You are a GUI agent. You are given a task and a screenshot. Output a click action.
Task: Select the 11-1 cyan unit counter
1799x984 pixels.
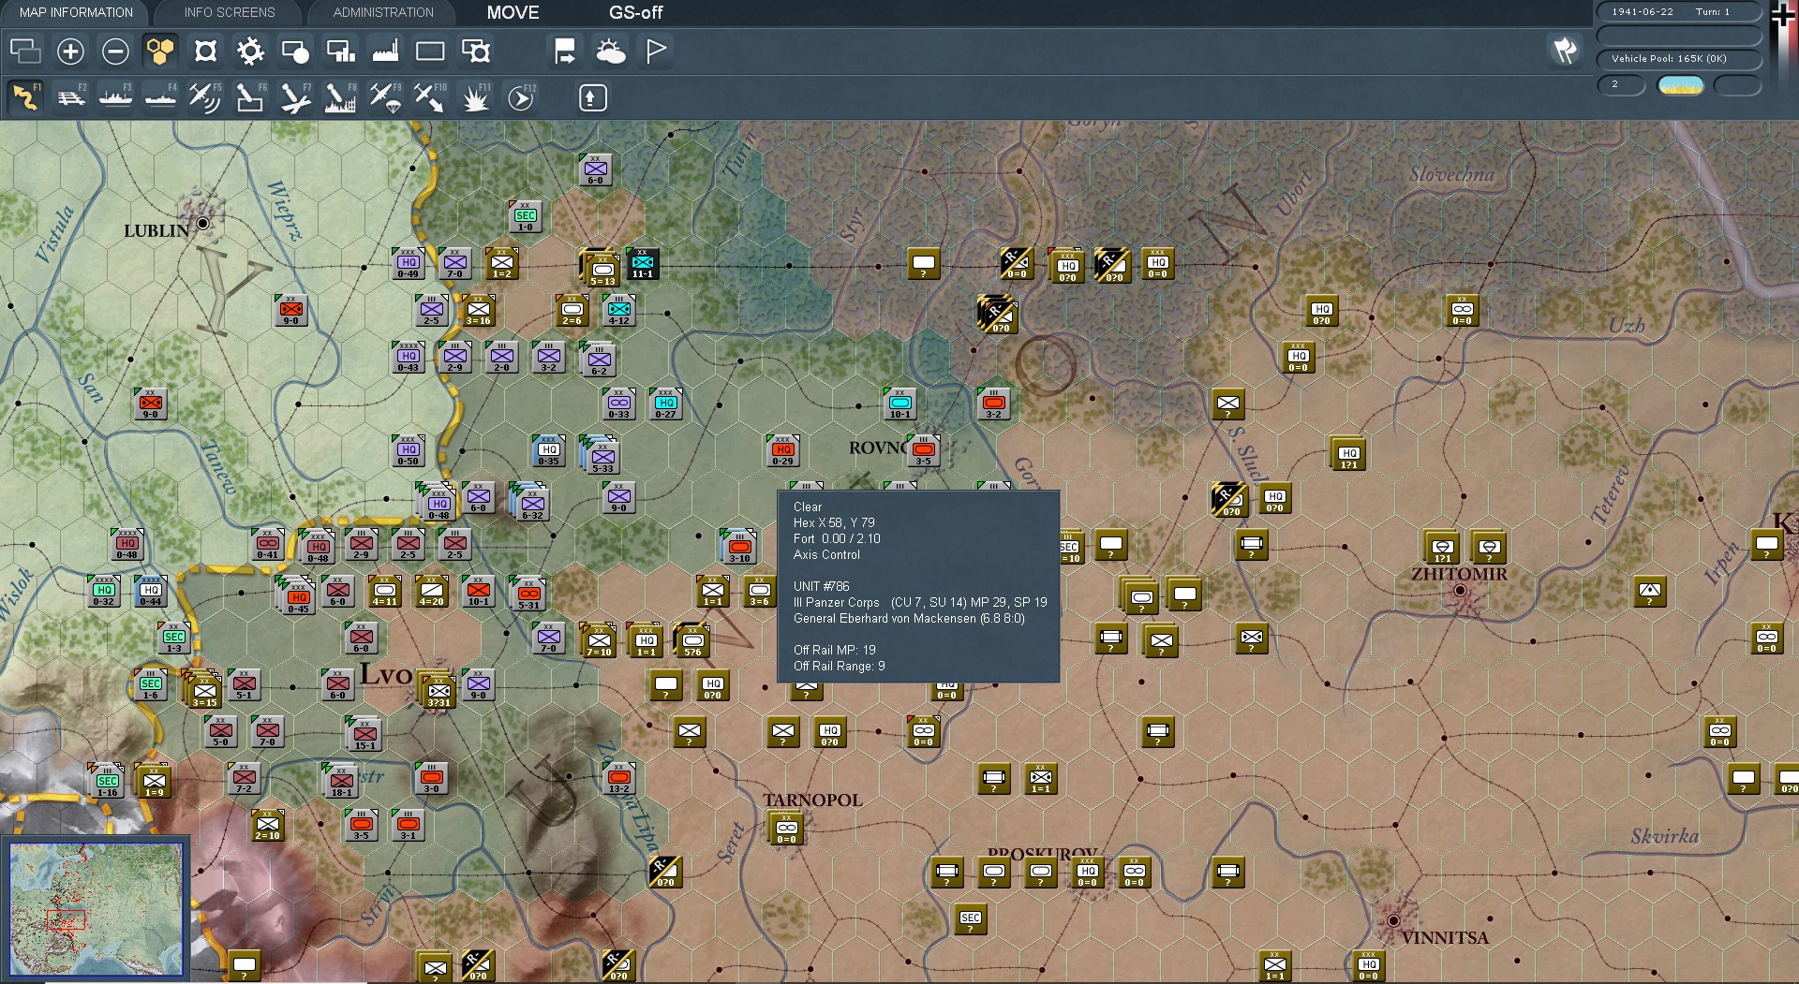643,265
